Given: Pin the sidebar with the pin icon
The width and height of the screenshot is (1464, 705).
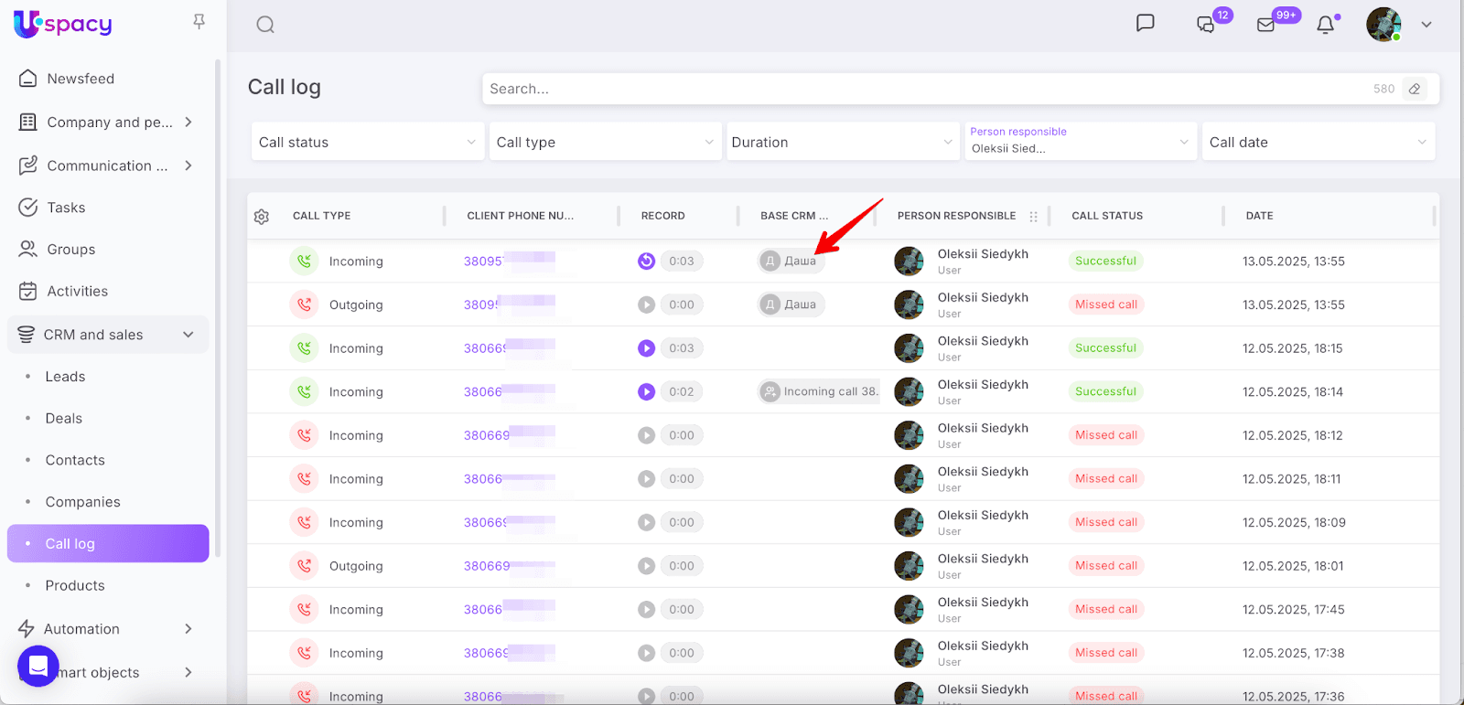Looking at the screenshot, I should pyautogui.click(x=199, y=22).
